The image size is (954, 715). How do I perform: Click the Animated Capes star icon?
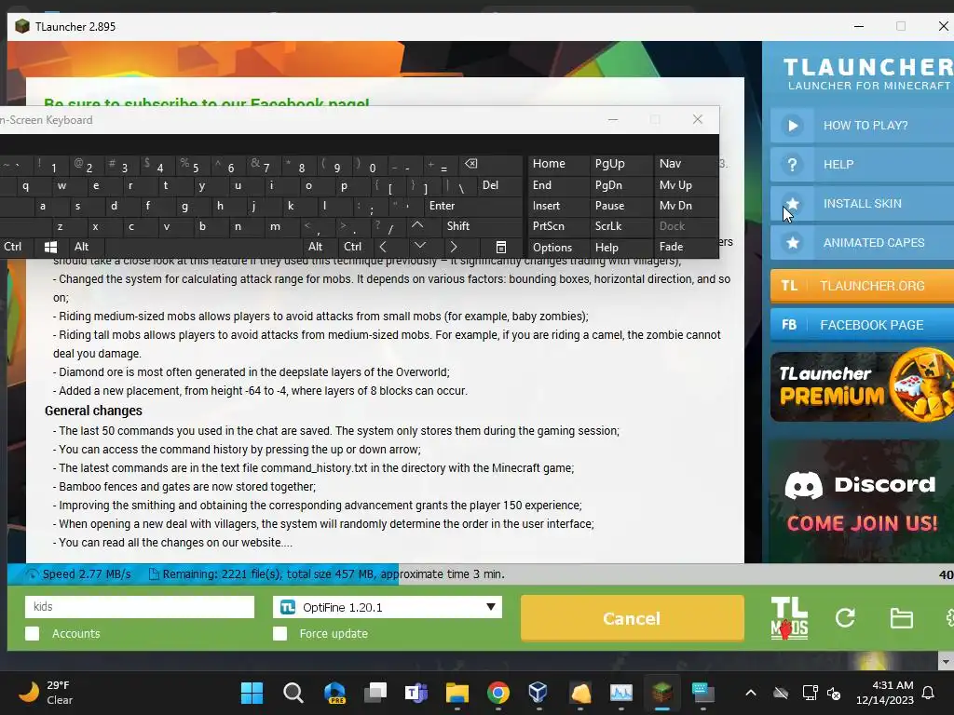coord(792,243)
